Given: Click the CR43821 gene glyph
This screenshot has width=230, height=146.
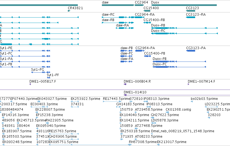Looking at the screenshot, I should [69, 11].
